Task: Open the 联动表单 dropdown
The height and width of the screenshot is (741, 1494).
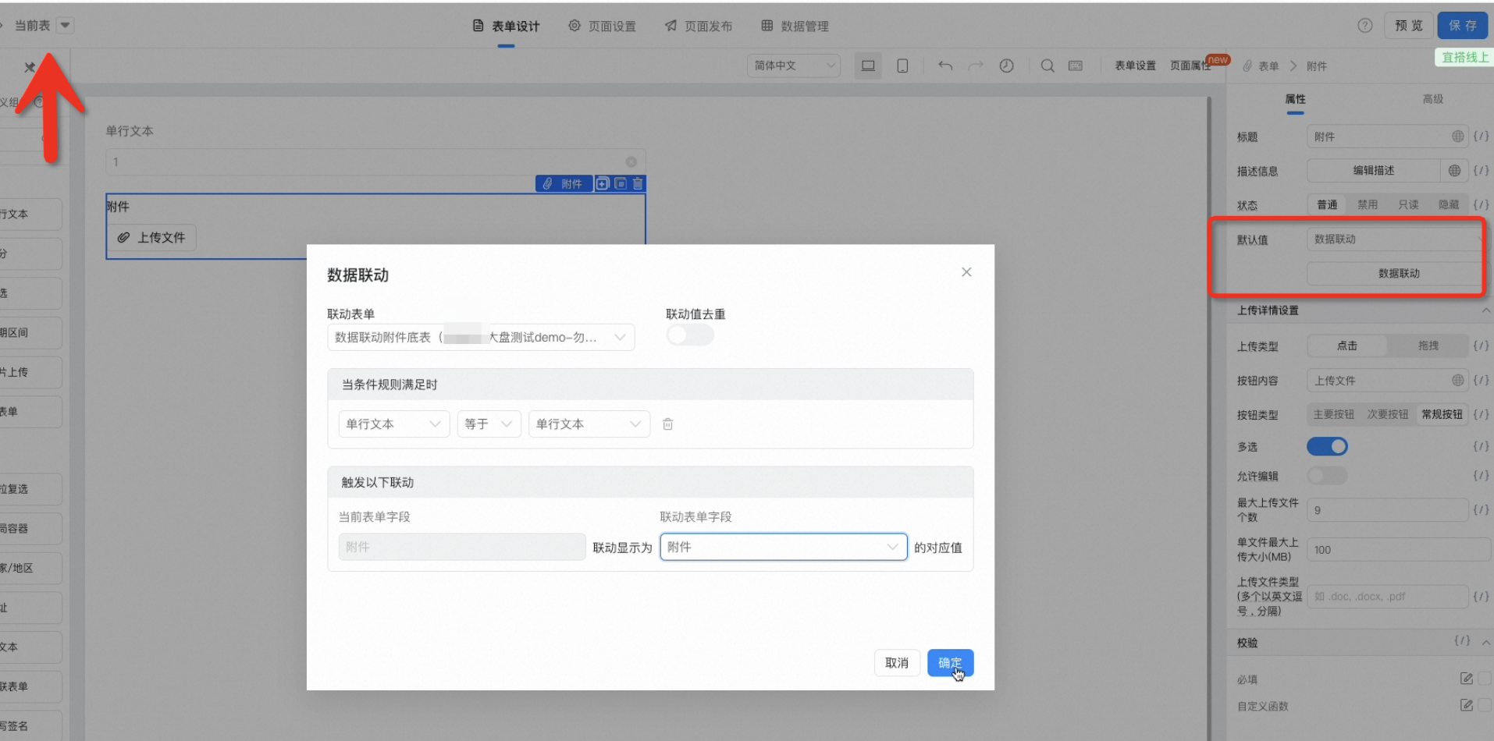Action: [481, 338]
